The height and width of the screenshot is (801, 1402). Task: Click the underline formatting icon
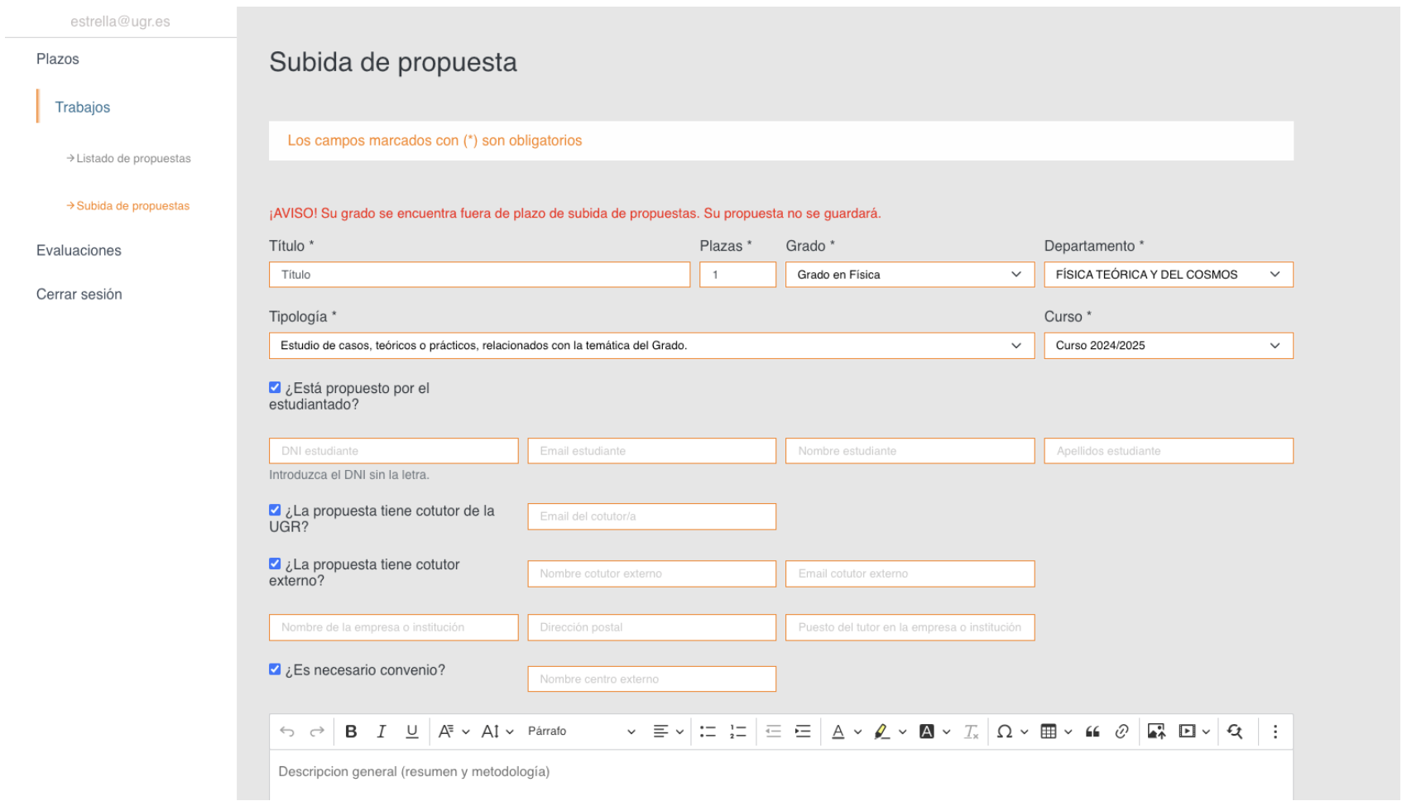[411, 731]
